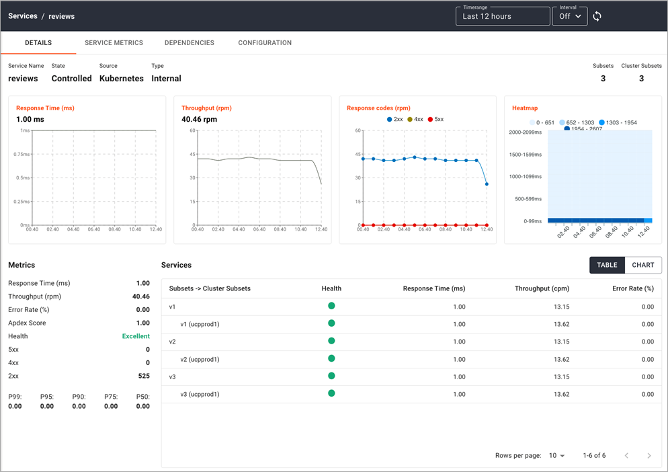Go to Services breadcrumb link
The image size is (668, 472).
tap(23, 16)
